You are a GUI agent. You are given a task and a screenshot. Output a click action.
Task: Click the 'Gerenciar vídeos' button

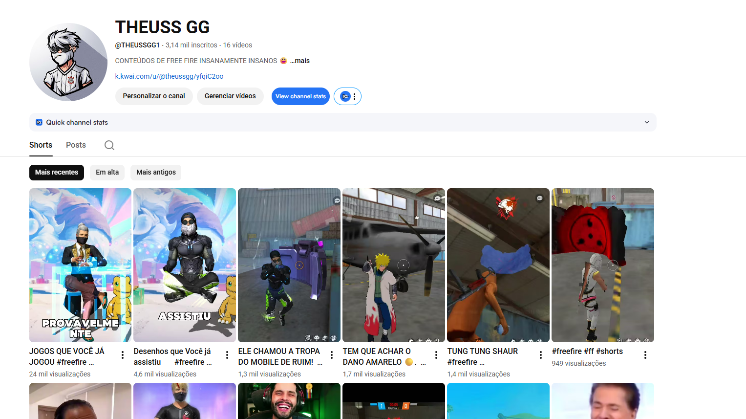[230, 96]
